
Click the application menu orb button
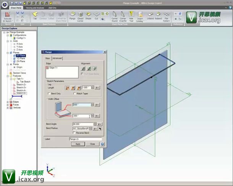tap(5, 5)
